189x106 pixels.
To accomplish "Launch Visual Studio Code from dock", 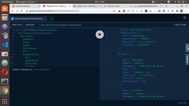I will [x=5, y=45].
